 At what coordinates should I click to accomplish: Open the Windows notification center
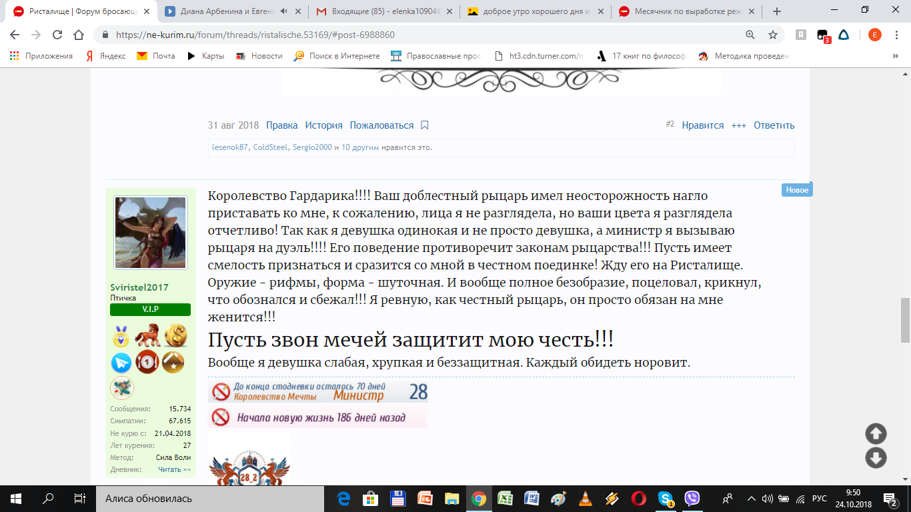(x=890, y=498)
